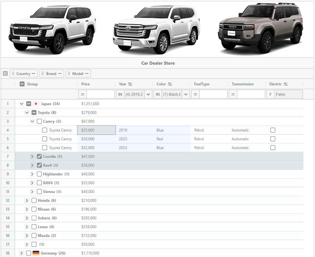
Task: Toggle the Japan group checkbox
Action: [29, 104]
